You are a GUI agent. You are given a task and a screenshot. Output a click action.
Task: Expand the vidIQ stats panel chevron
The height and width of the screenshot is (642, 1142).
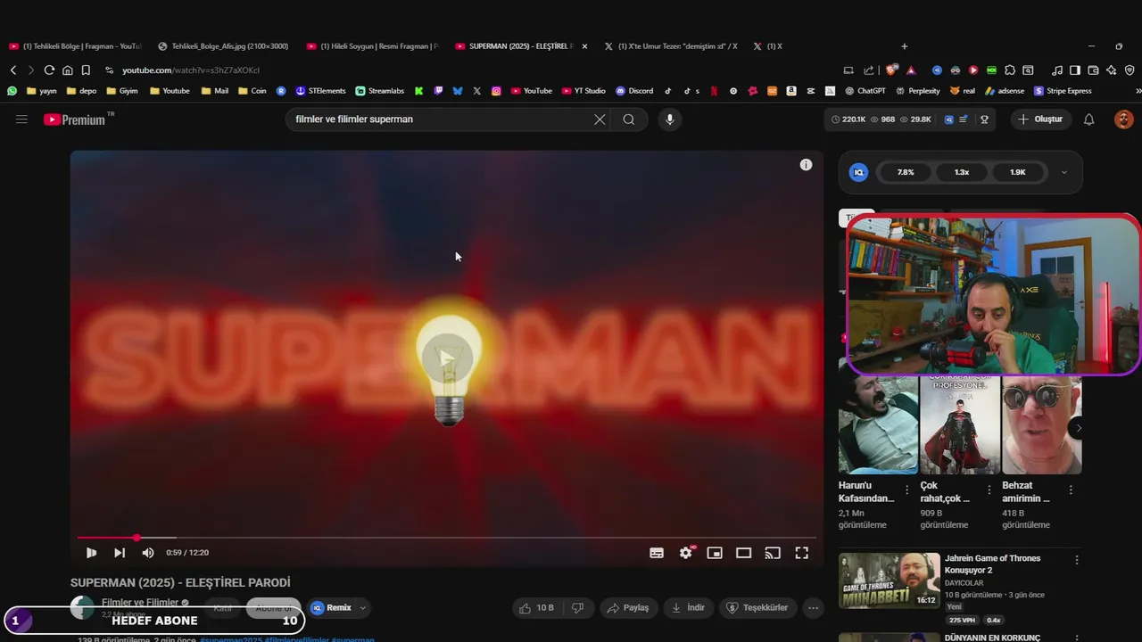tap(1063, 172)
